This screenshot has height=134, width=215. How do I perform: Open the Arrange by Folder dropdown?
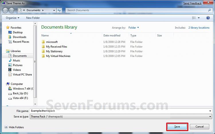tap(134, 28)
